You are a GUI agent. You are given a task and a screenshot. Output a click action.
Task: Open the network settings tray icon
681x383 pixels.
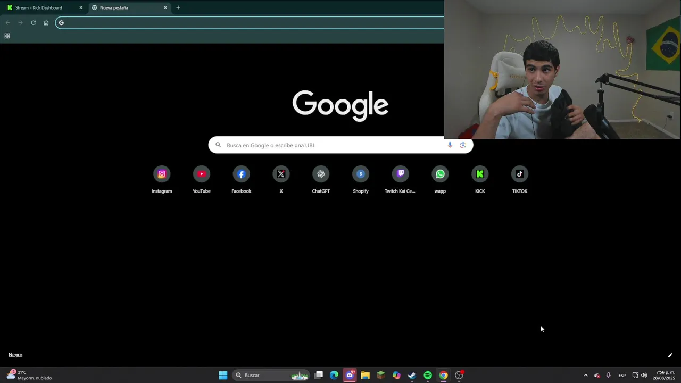[635, 376]
